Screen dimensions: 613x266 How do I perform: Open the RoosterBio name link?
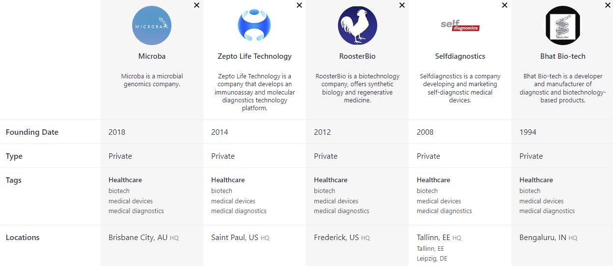coord(358,56)
